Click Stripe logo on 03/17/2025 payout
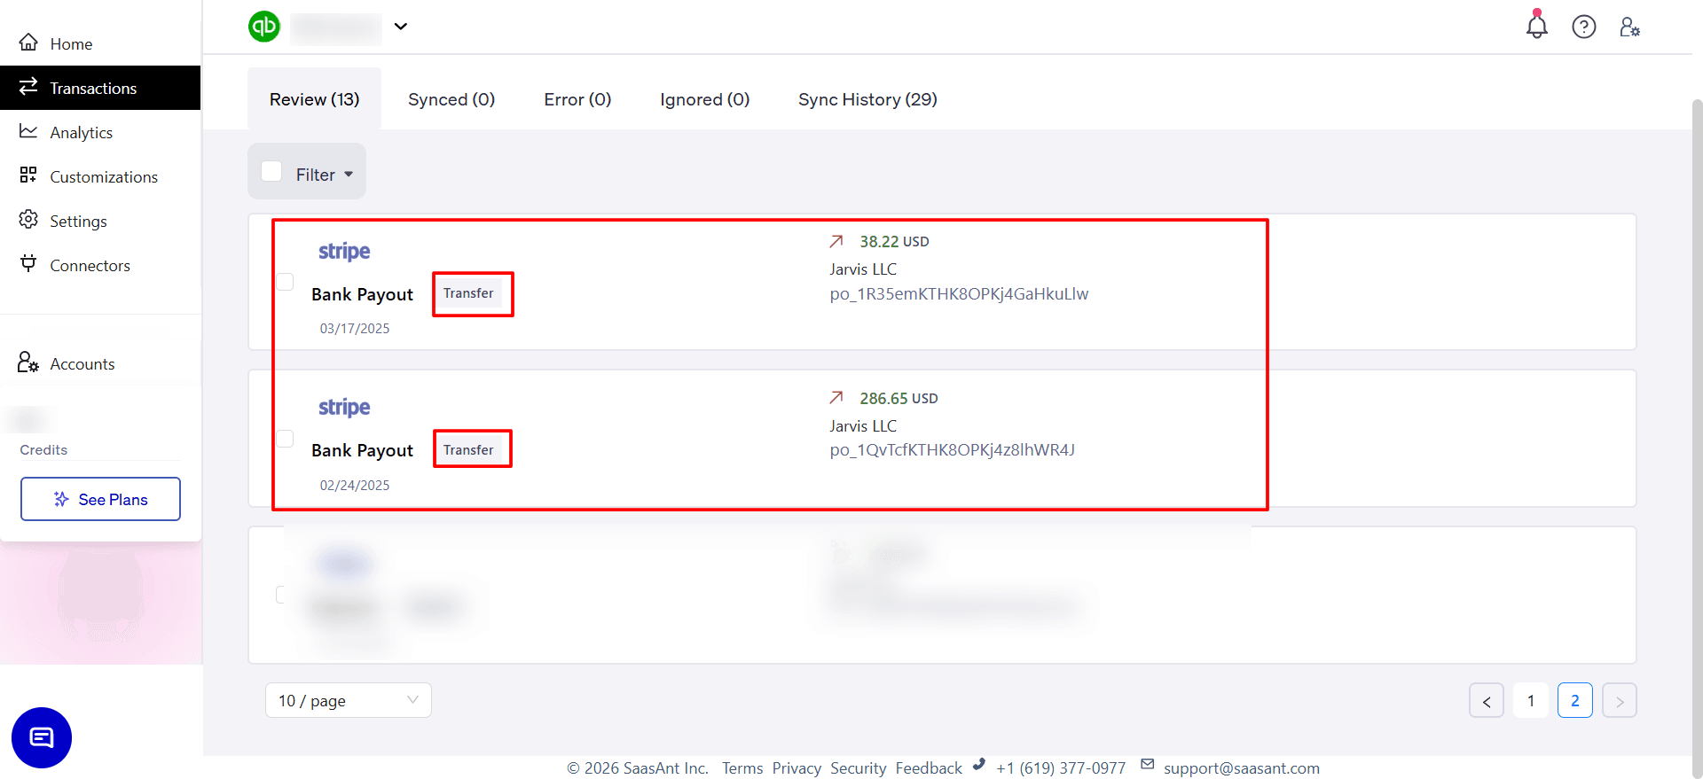The width and height of the screenshot is (1703, 779). [x=344, y=252]
